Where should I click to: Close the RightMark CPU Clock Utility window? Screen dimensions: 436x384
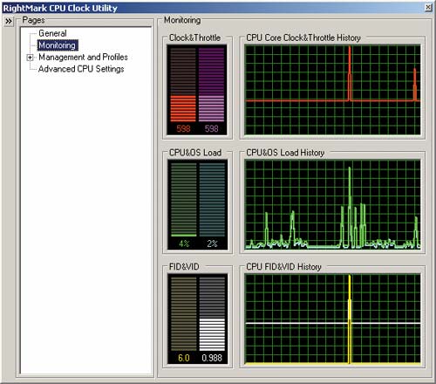click(428, 8)
